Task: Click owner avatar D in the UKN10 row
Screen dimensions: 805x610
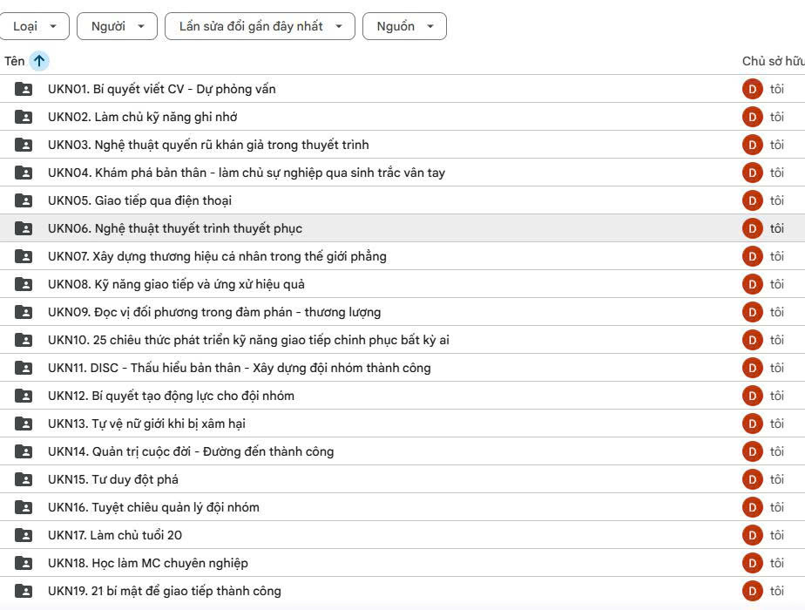Action: pos(752,340)
